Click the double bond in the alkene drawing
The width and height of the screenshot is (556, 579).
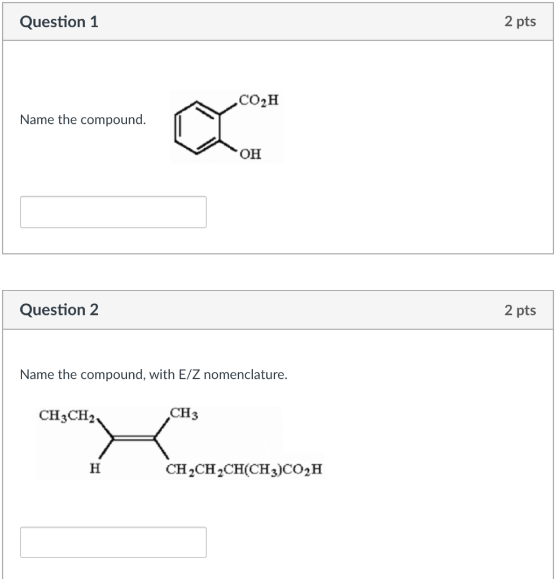134,438
